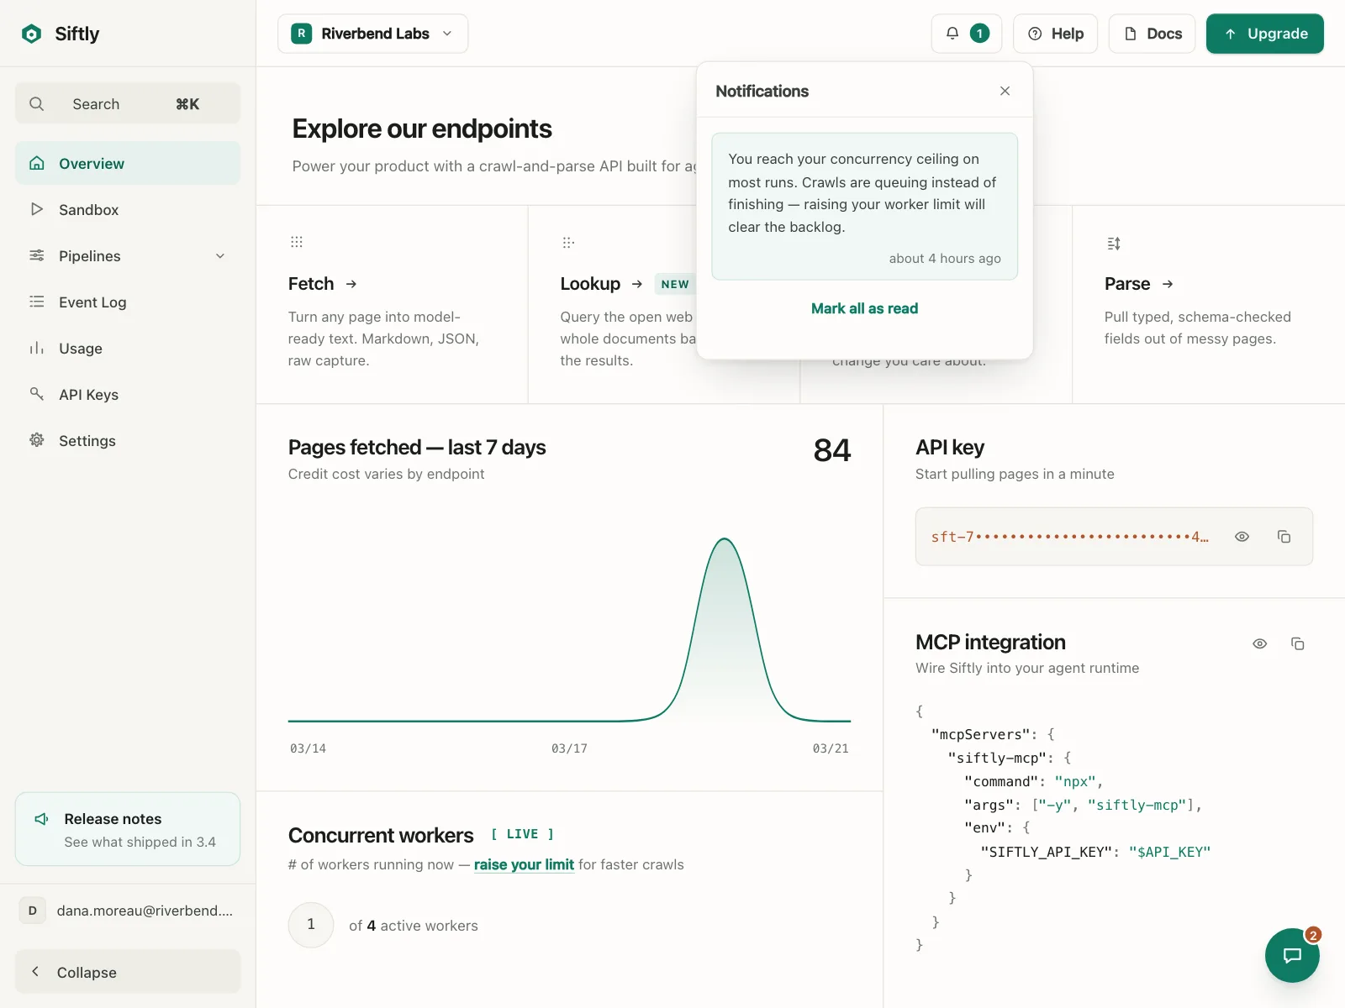Click the Overview home icon
Viewport: 1345px width, 1008px height.
click(x=37, y=163)
